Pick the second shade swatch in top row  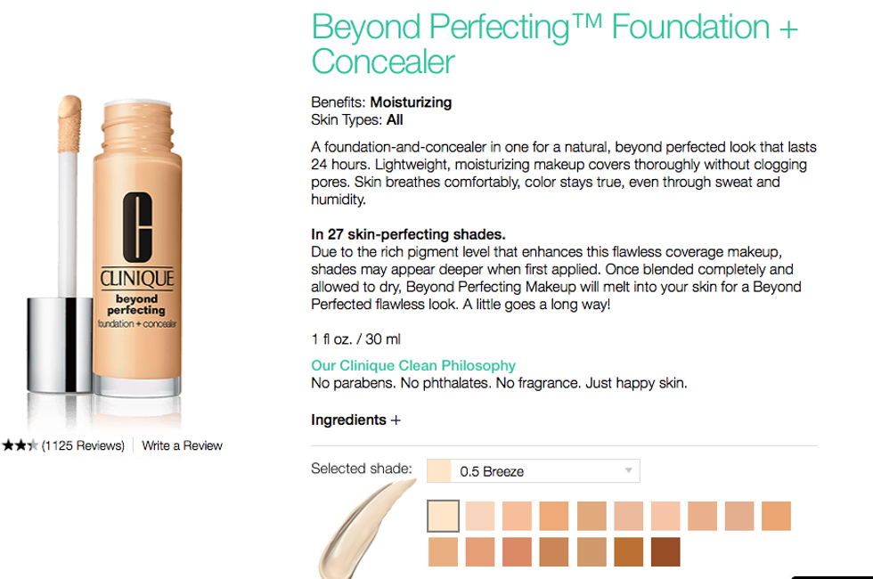pyautogui.click(x=480, y=516)
